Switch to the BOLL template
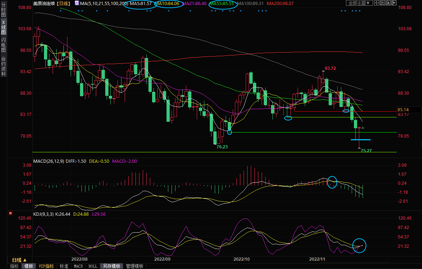Image resolution: width=422 pixels, height=269 pixels. [x=93, y=266]
